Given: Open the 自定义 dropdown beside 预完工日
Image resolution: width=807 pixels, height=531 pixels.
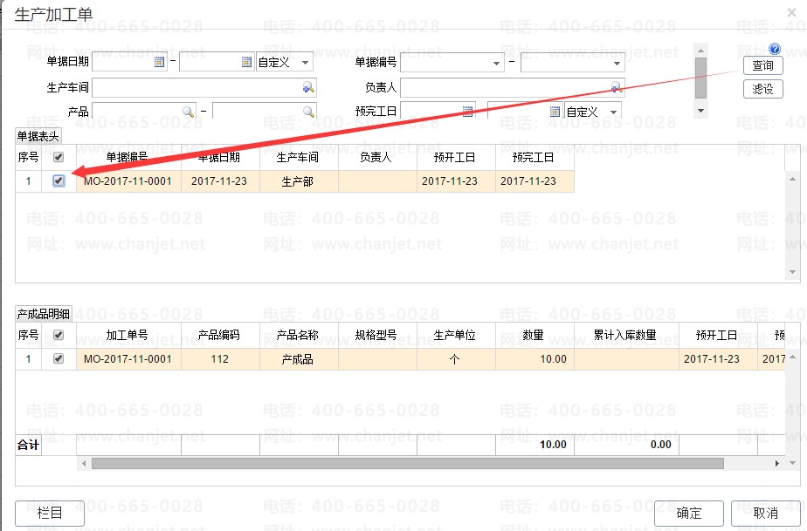Looking at the screenshot, I should click(x=613, y=112).
